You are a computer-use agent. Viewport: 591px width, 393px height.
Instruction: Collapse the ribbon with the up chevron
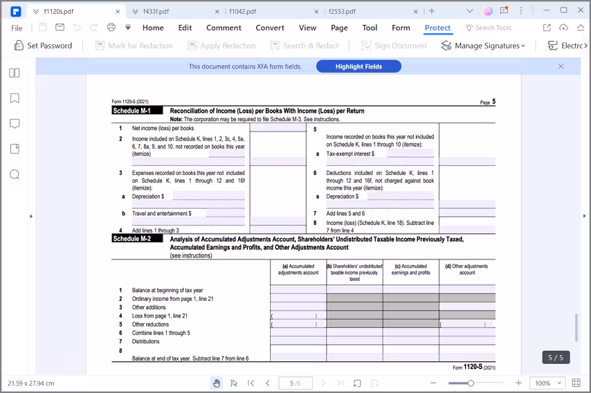(581, 28)
